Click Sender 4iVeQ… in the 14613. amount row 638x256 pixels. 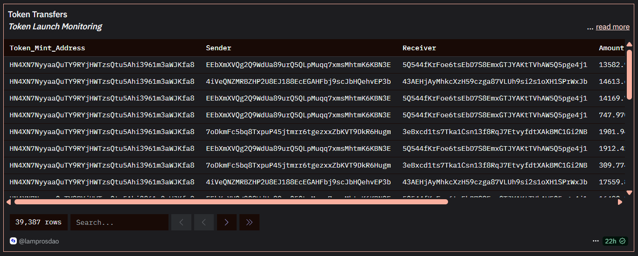tap(298, 81)
